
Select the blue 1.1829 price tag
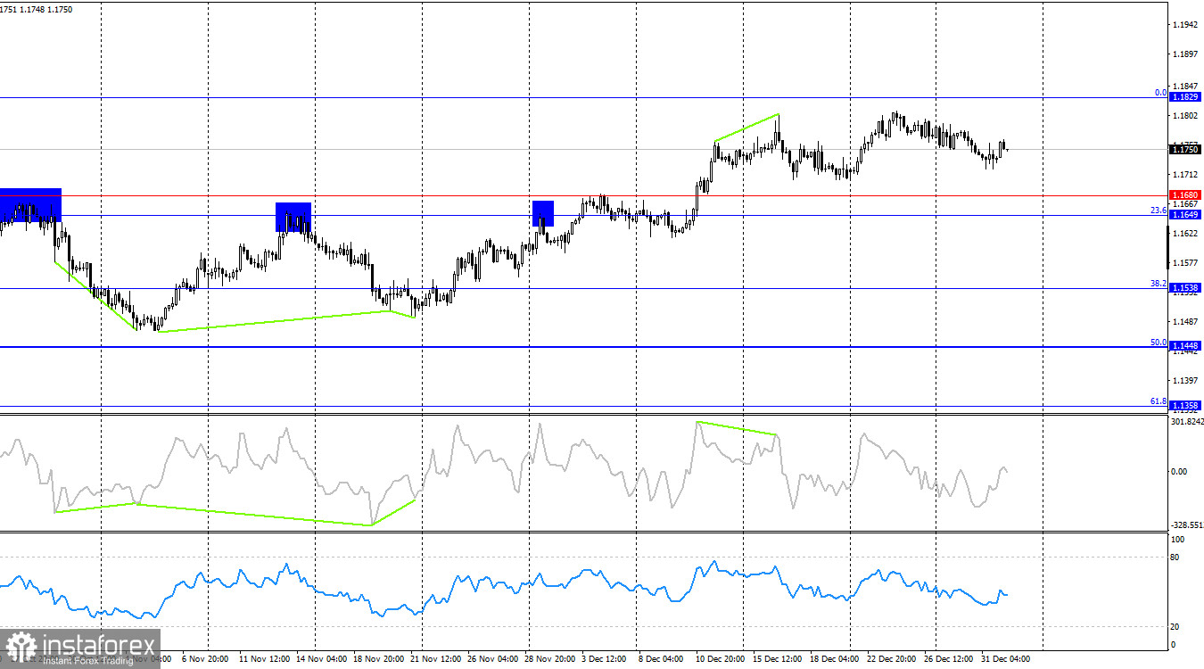[1185, 96]
